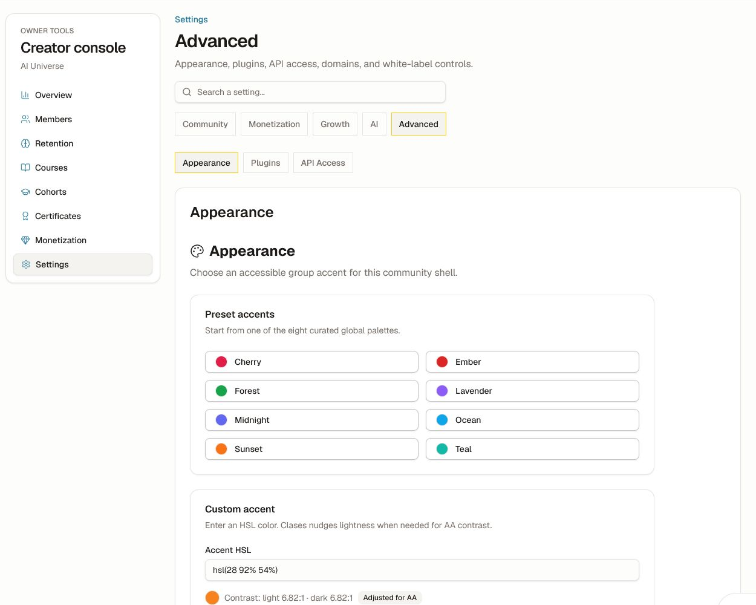Image resolution: width=756 pixels, height=605 pixels.
Task: Select the Appearance sub-tab
Action: (206, 163)
